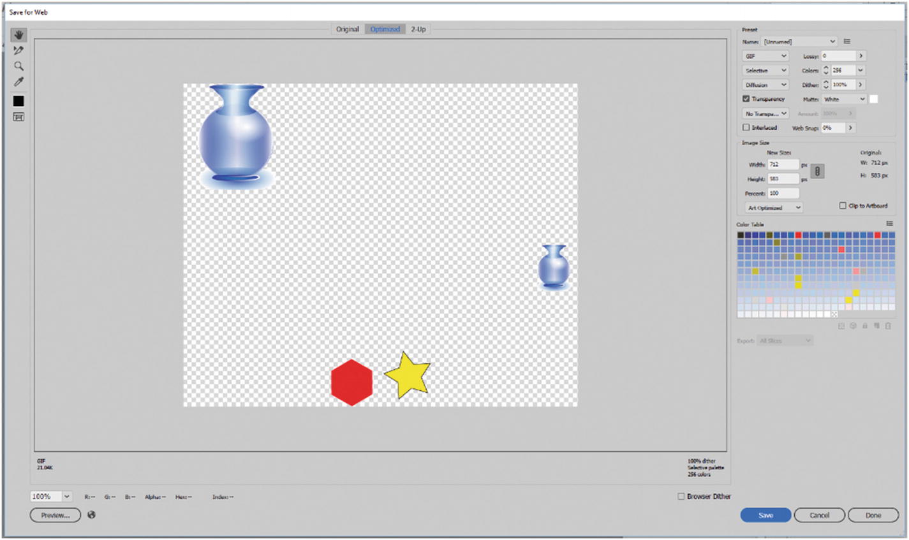The image size is (909, 540).
Task: Toggle slices visibility icon in toolbox
Action: pyautogui.click(x=18, y=117)
